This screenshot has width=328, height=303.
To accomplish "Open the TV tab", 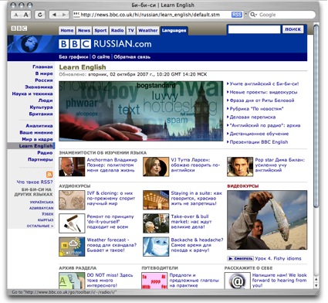I will [x=131, y=30].
